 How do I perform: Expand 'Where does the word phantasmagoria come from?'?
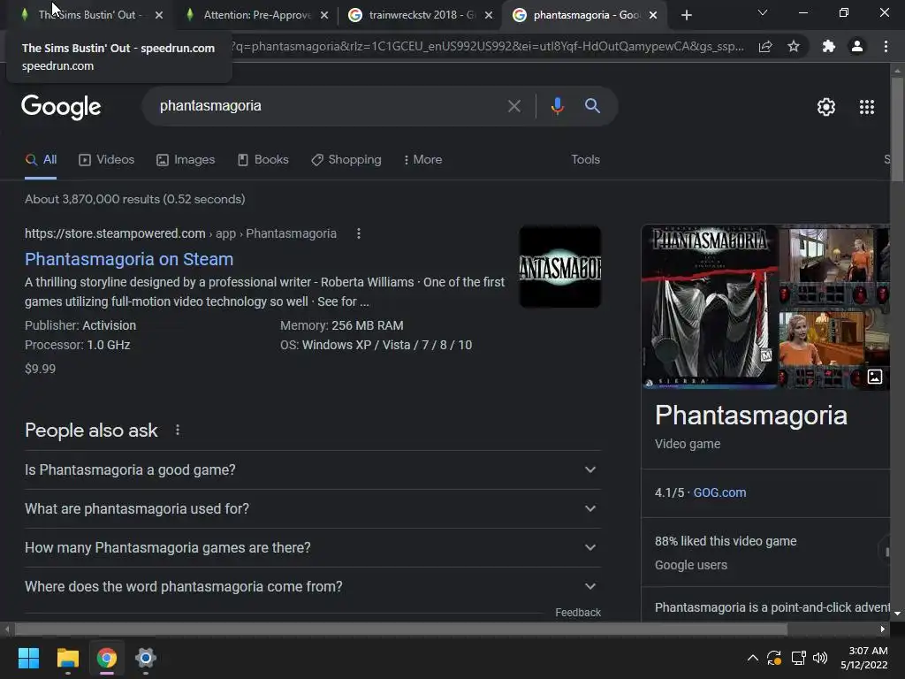pos(312,587)
